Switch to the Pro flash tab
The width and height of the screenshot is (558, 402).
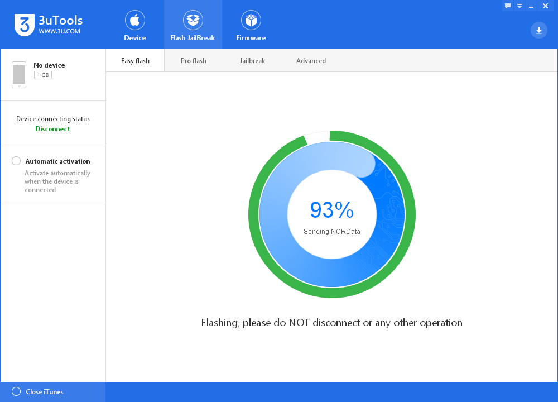pos(194,61)
